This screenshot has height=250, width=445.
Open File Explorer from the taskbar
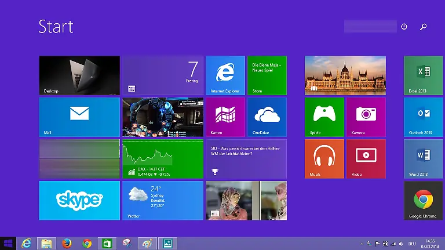46,244
